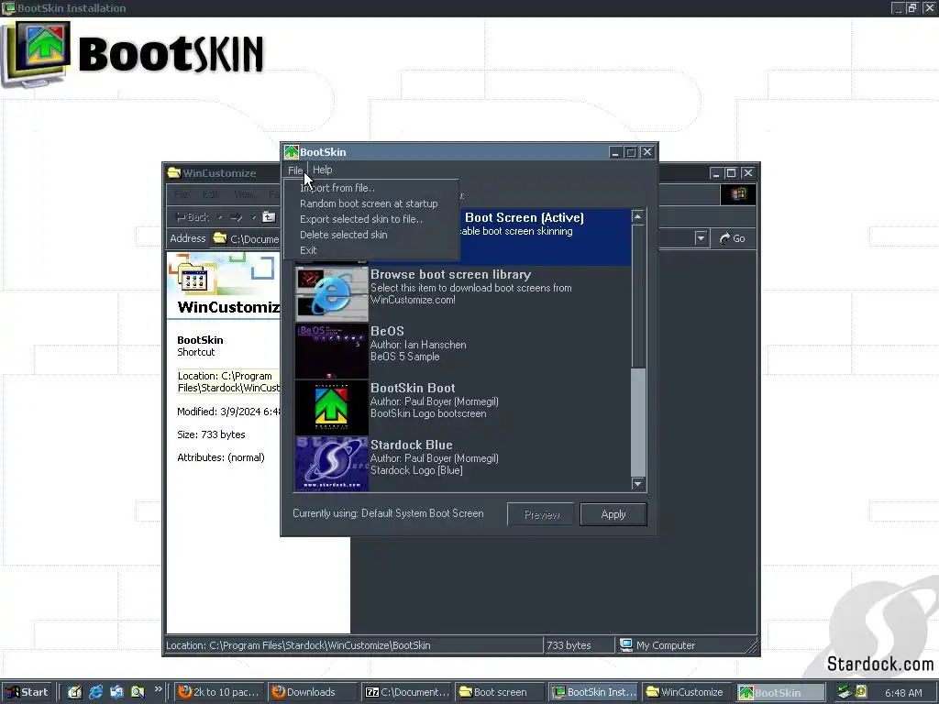The width and height of the screenshot is (939, 704).
Task: Click Back in WinCustomize window
Action: 192,216
